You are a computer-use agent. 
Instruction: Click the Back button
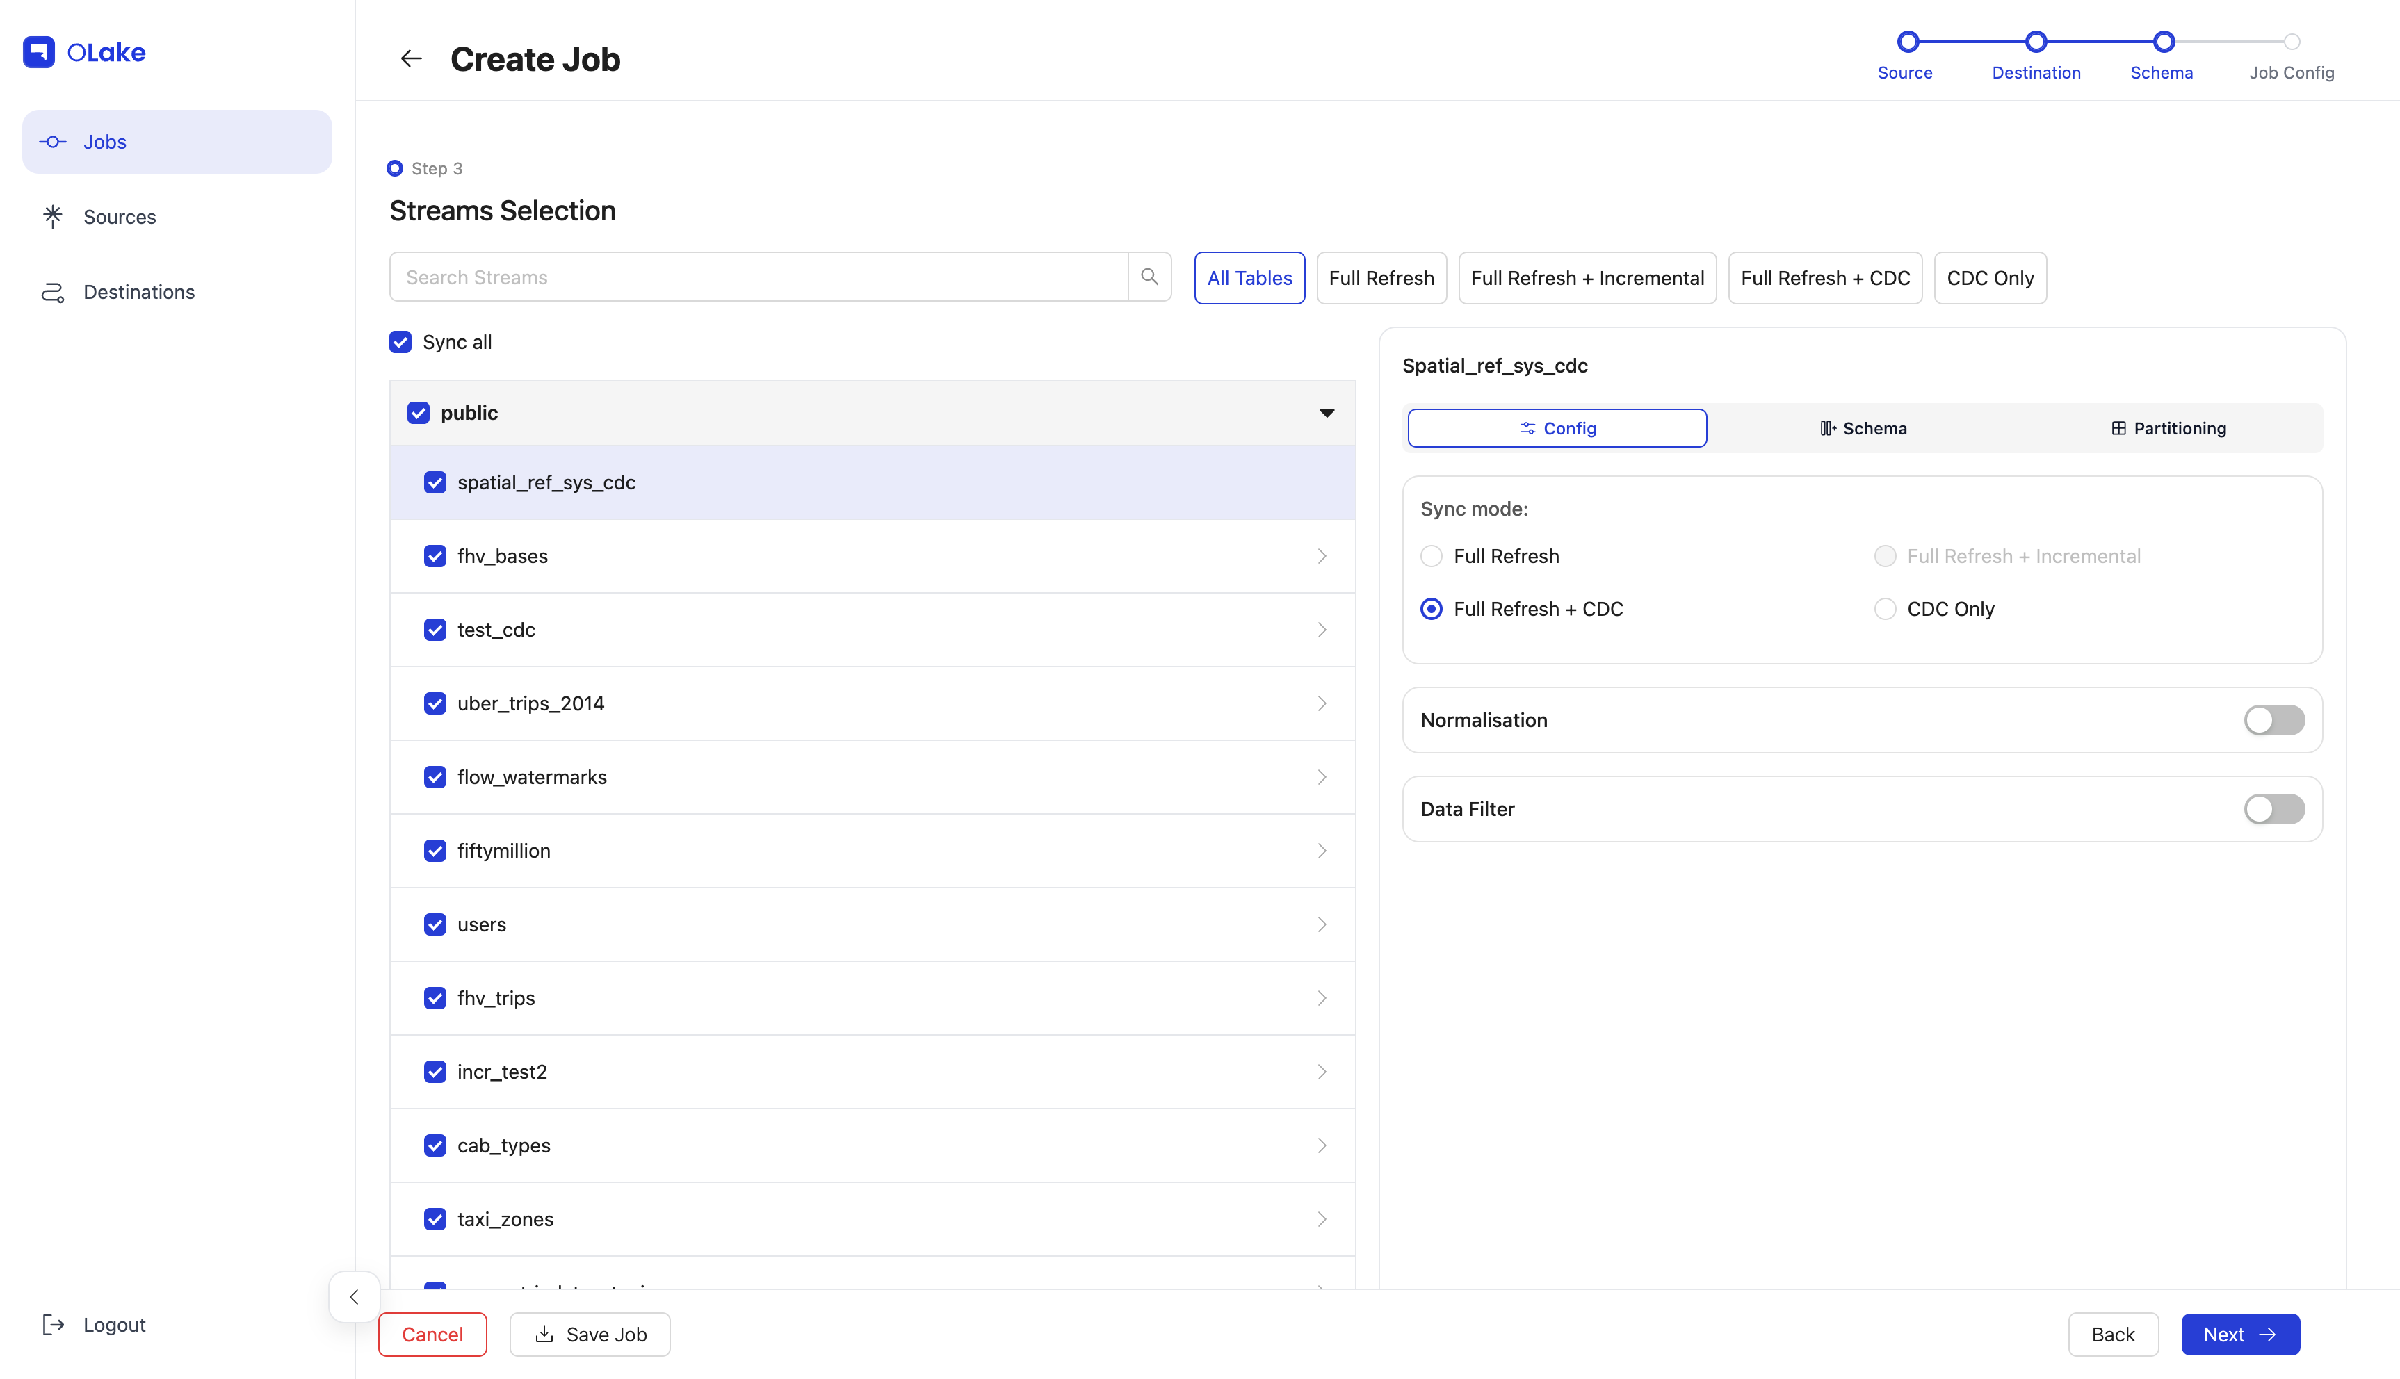tap(2113, 1335)
